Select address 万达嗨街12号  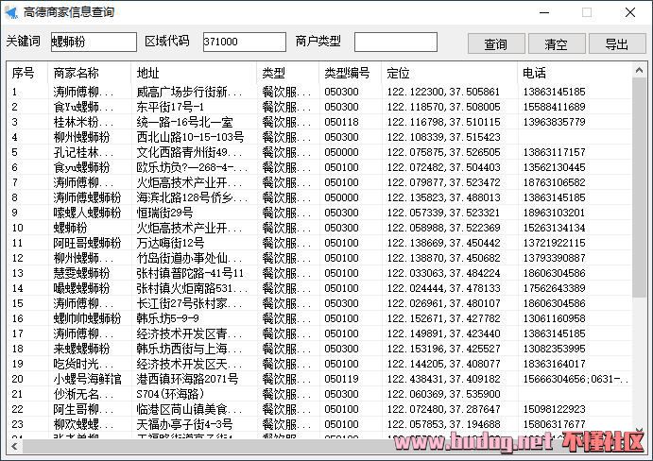click(x=170, y=243)
